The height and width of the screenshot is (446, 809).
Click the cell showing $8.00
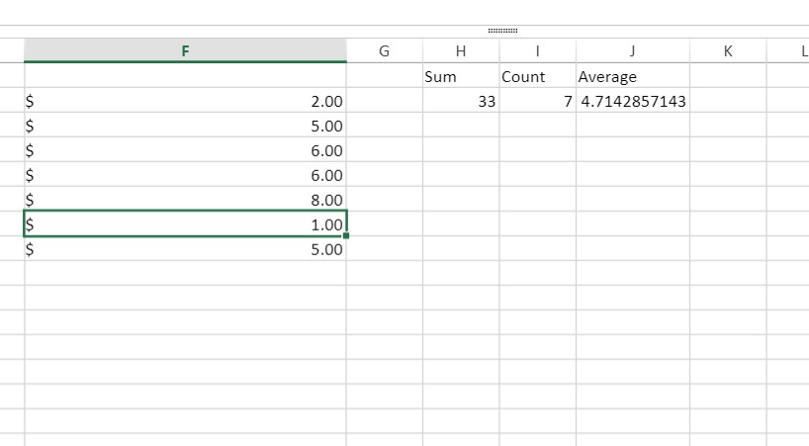(185, 200)
